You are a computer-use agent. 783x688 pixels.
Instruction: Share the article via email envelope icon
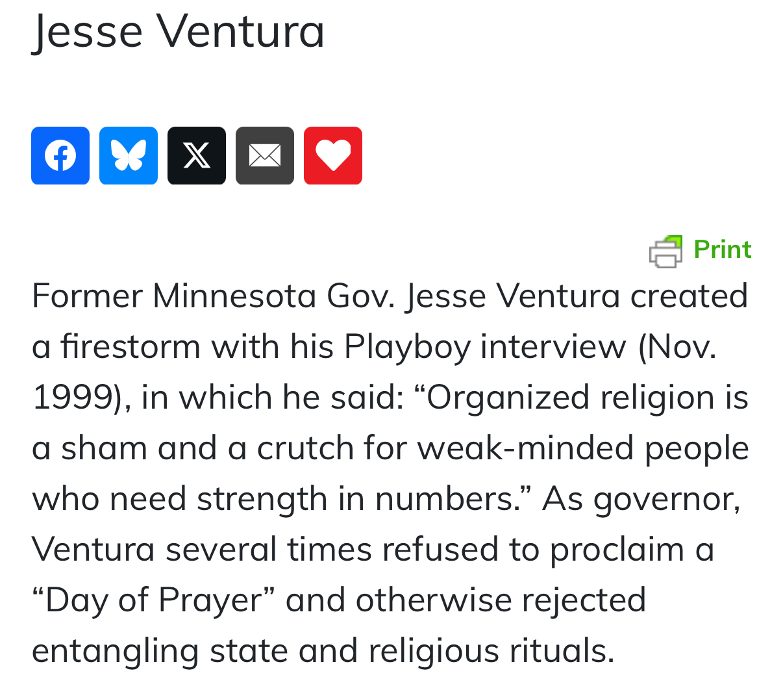point(265,156)
